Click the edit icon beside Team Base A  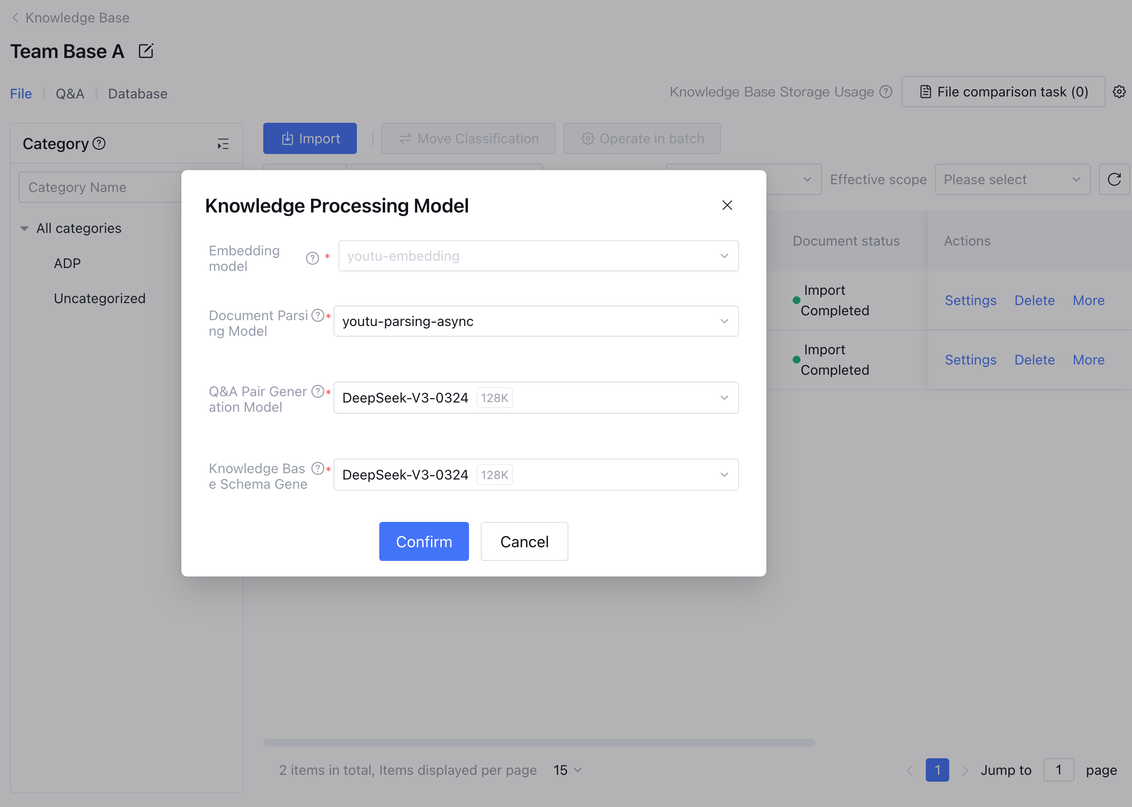[146, 51]
